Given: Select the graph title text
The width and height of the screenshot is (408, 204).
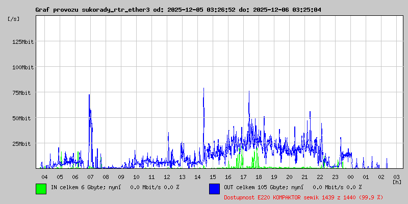Looking at the screenshot, I should click(x=178, y=10).
